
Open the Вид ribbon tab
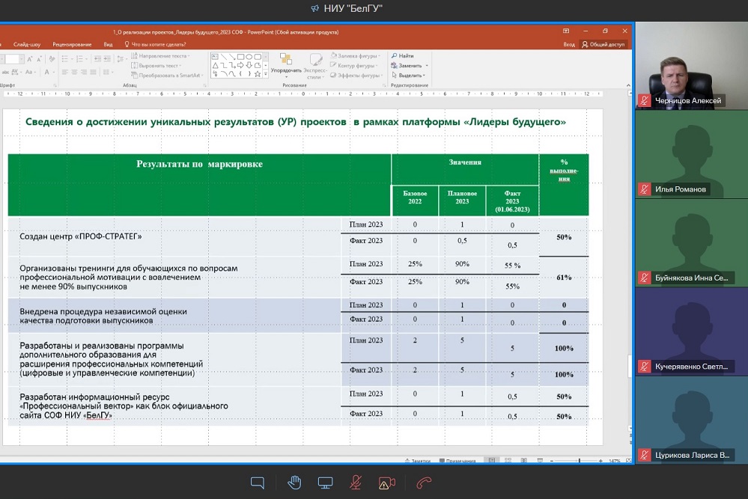pos(109,44)
